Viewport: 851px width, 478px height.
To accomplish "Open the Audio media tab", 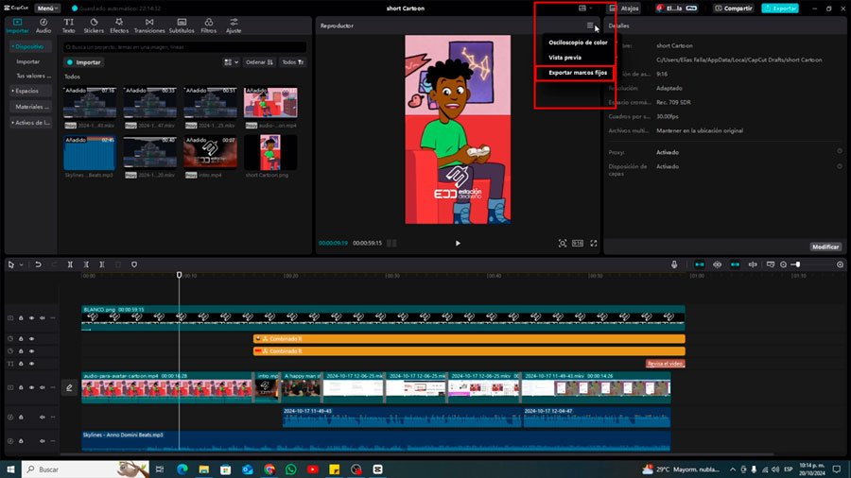I will [x=43, y=26].
